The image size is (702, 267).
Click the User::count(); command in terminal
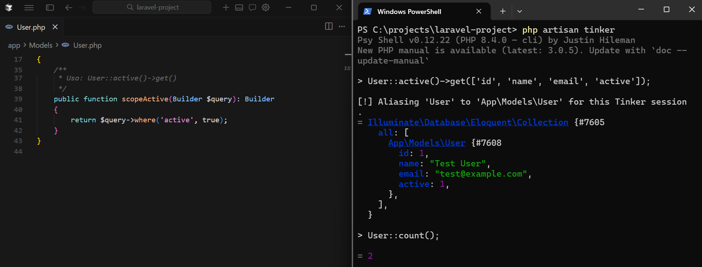click(x=403, y=235)
